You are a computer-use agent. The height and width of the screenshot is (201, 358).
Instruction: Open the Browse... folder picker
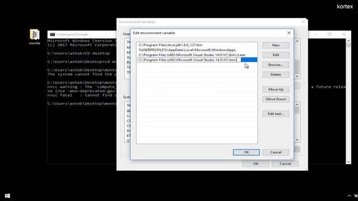coord(276,65)
